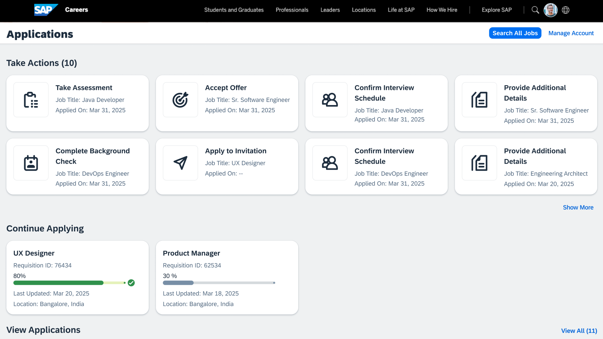Open the search magnifier icon

tap(535, 10)
